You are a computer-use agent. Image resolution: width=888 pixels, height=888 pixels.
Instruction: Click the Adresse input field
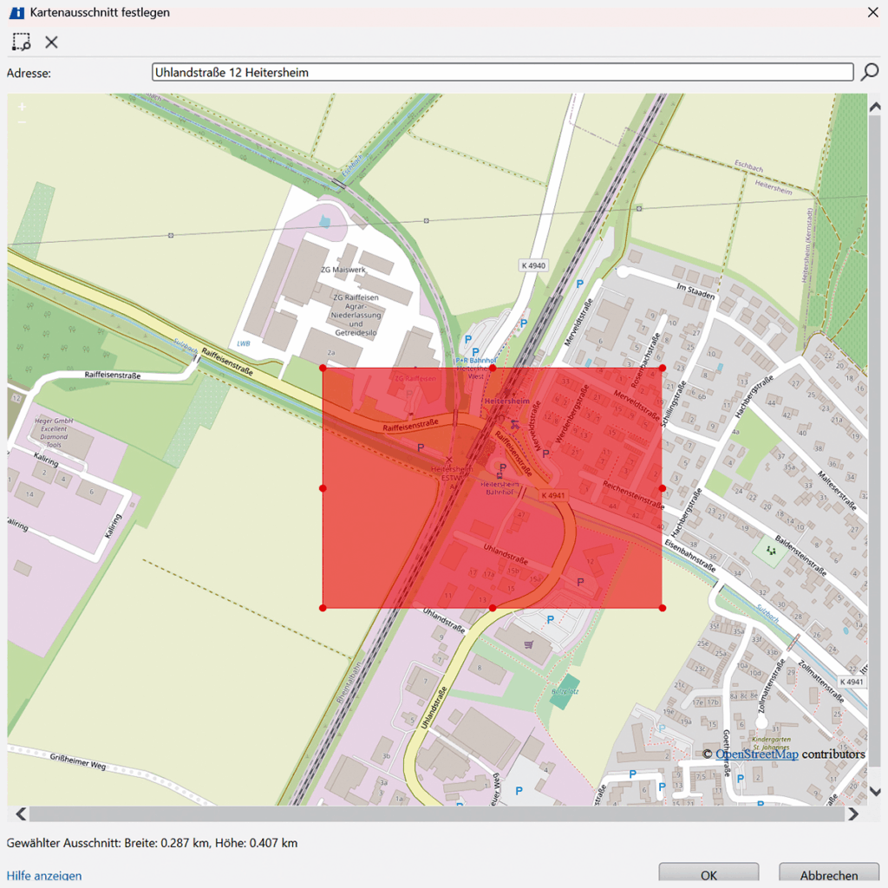tap(502, 72)
